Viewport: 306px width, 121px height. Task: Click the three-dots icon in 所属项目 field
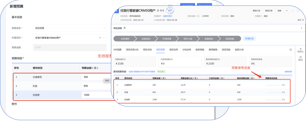tap(104, 38)
